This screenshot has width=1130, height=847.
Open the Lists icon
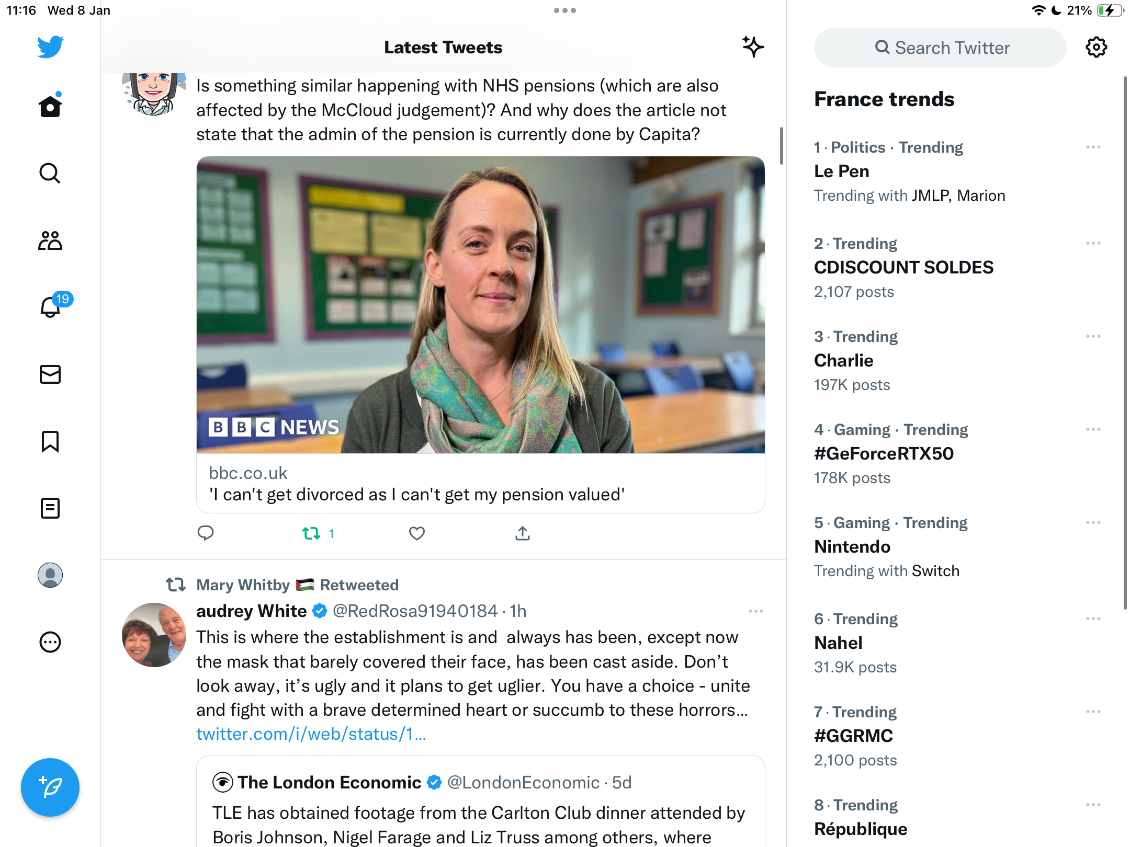tap(50, 508)
